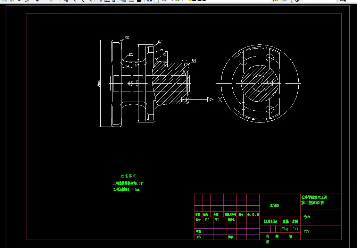Select the 更改文件号 header cell text
Image resolution: width=357 pixels, height=248 pixels.
230,215
